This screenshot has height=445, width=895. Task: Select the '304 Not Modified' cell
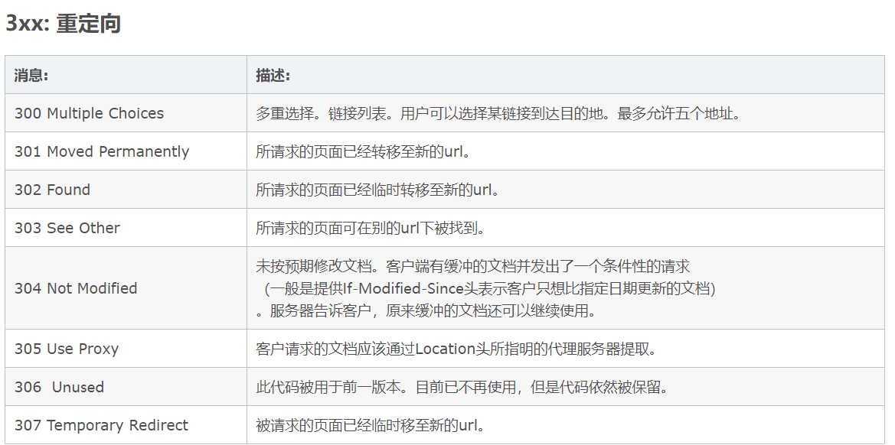[x=126, y=288]
